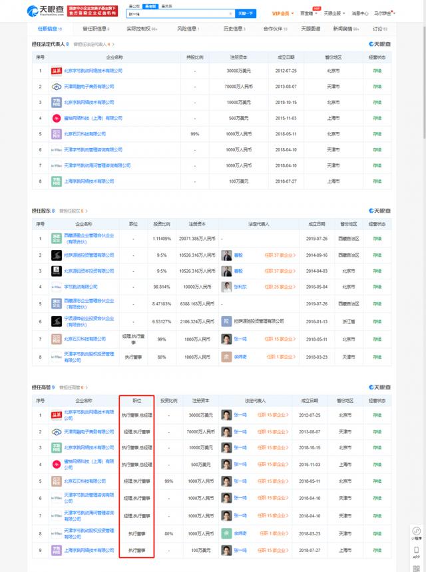The image size is (426, 572).
Task: Click 张一鸣 avatar in 担任高管 row 1
Action: (226, 415)
